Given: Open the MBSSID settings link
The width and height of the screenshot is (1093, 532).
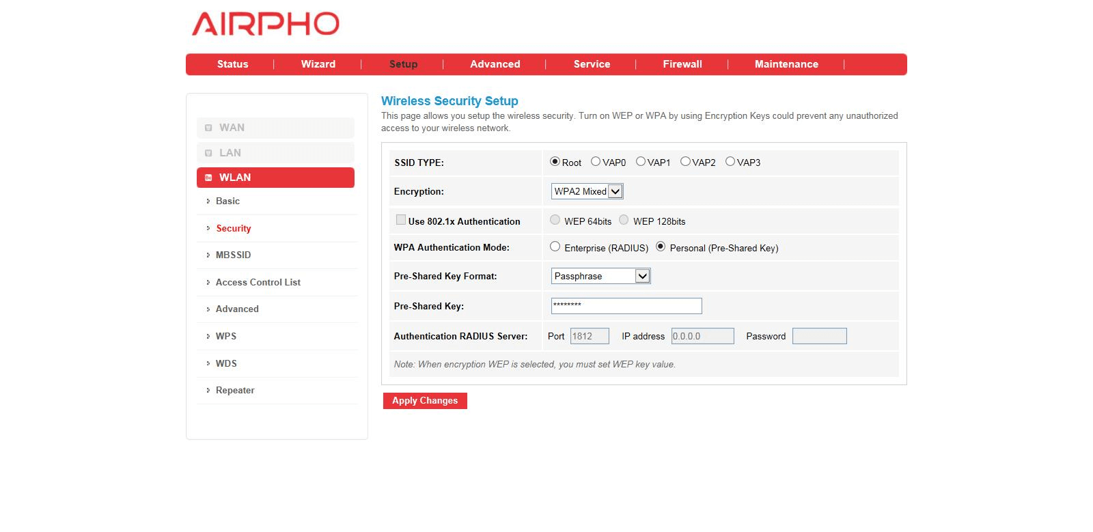Looking at the screenshot, I should pyautogui.click(x=233, y=255).
